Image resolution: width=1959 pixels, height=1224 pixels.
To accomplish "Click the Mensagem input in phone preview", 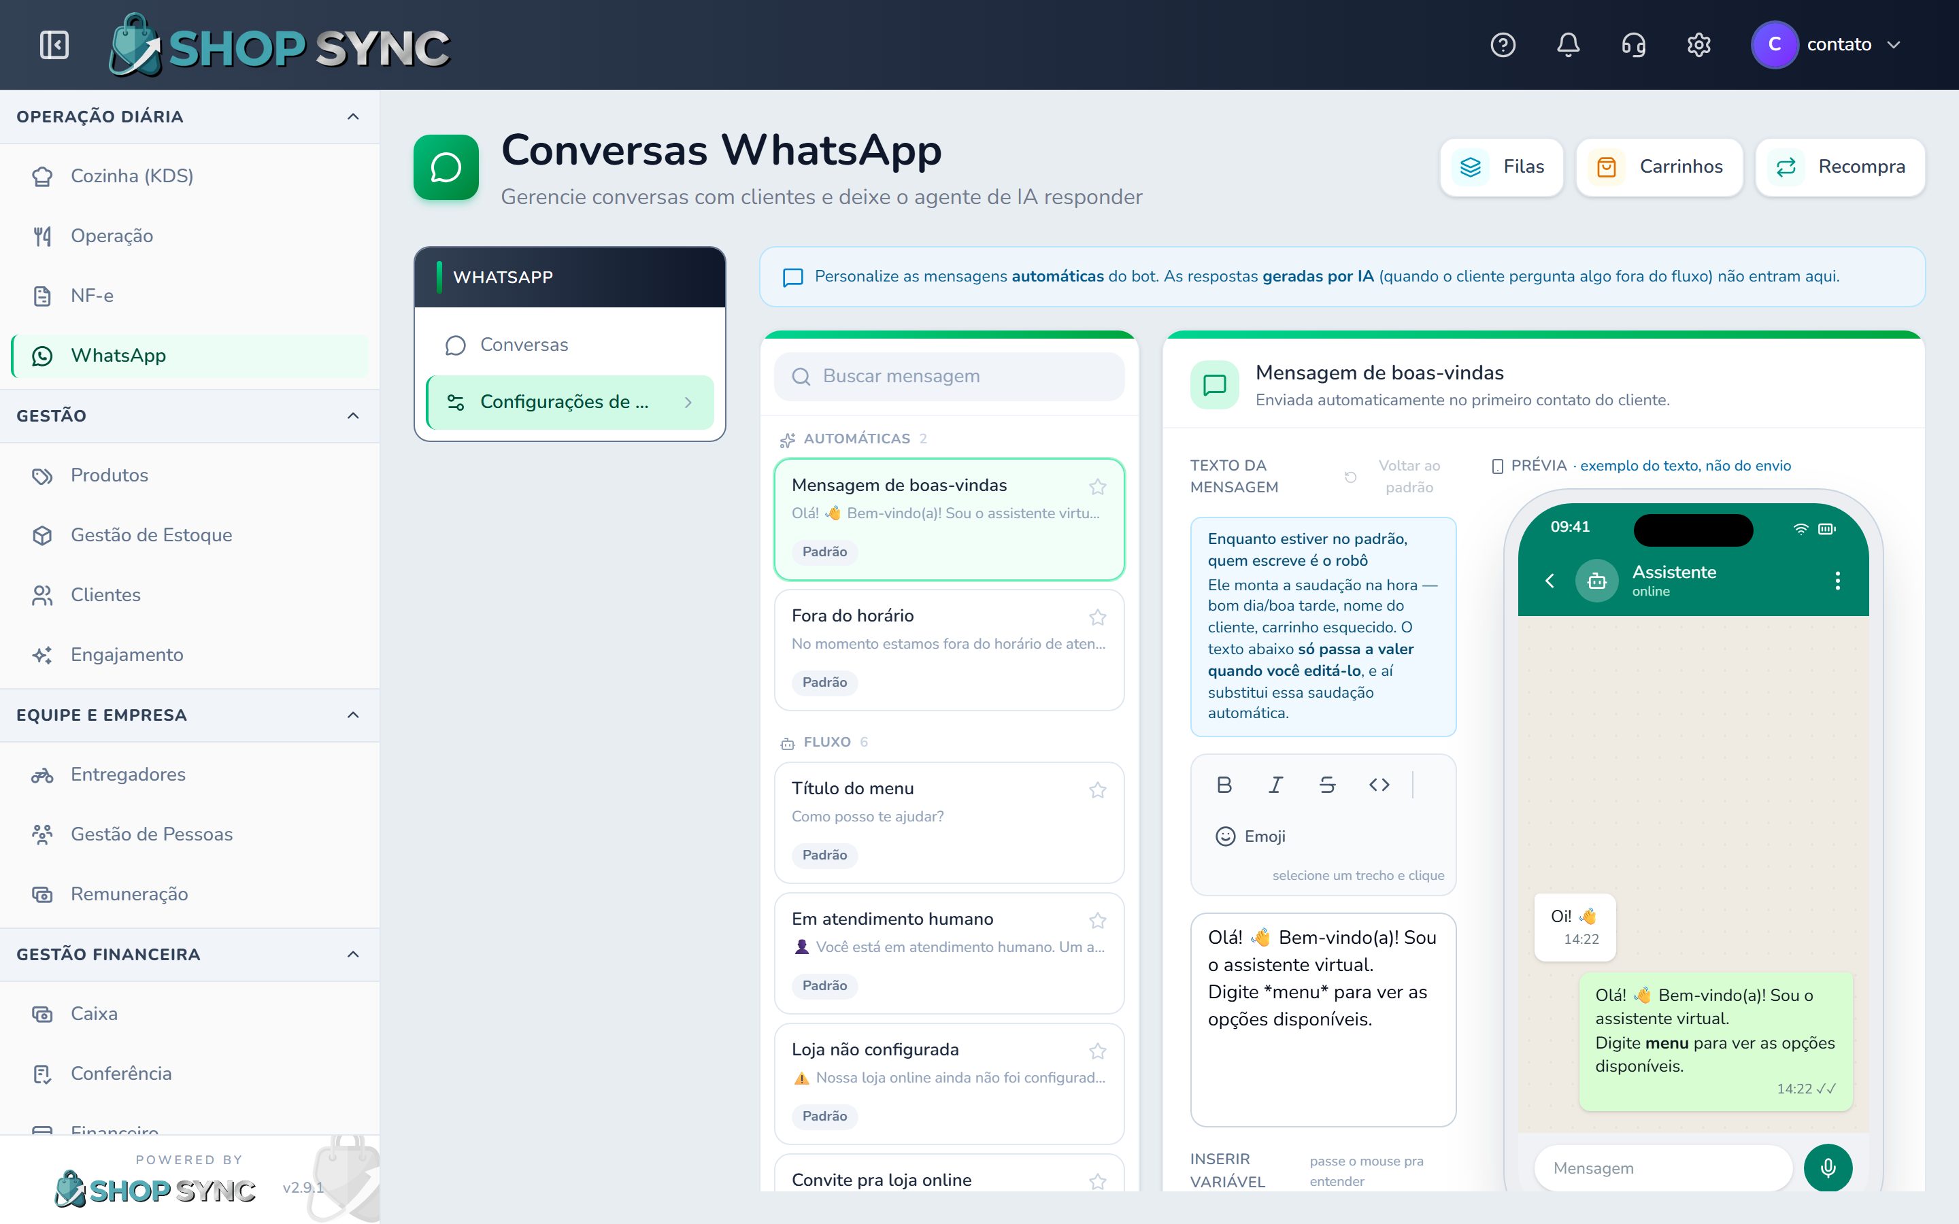I will click(x=1662, y=1168).
